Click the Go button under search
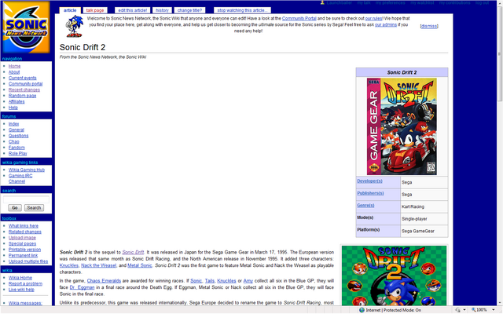 point(15,208)
